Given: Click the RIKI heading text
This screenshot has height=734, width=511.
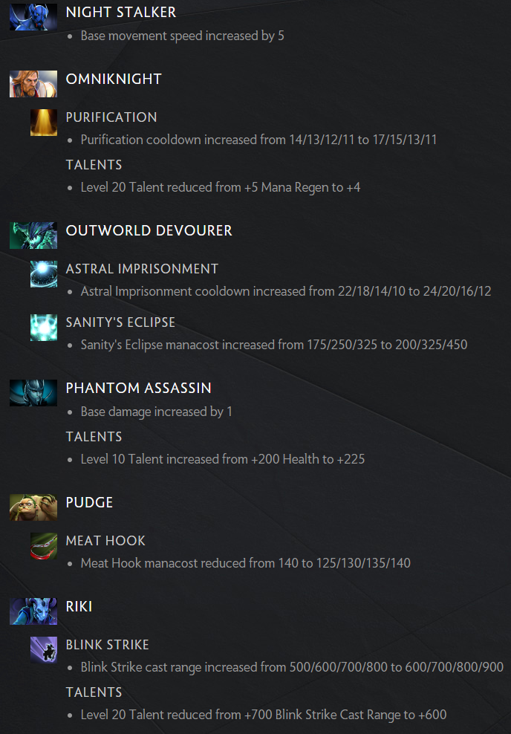Looking at the screenshot, I should [x=79, y=607].
